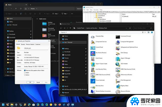Open Component Services tool

tap(98, 42)
